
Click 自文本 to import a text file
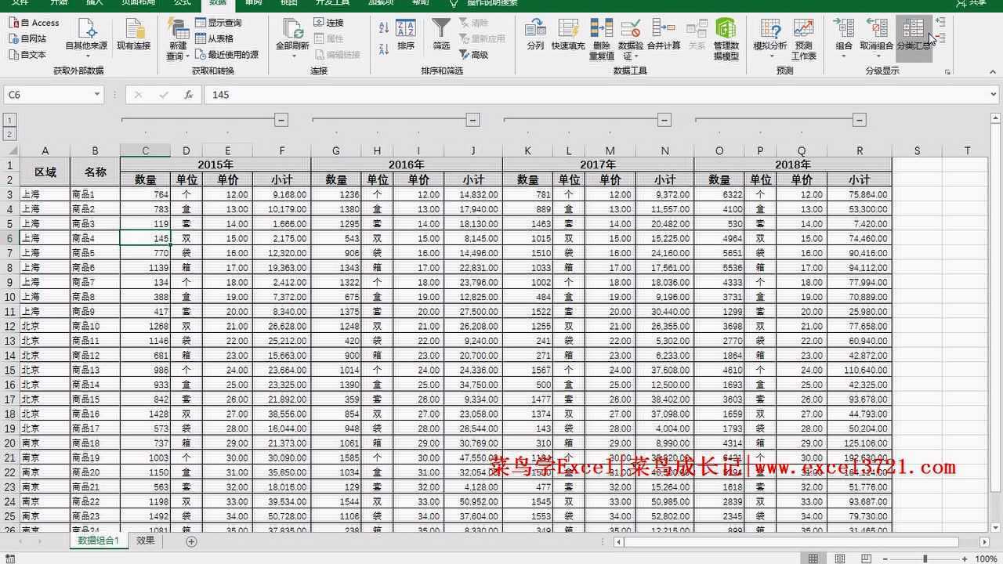pyautogui.click(x=27, y=55)
